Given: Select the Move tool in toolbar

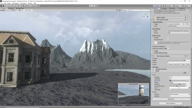Looking at the screenshot, I should (x=5, y=6).
